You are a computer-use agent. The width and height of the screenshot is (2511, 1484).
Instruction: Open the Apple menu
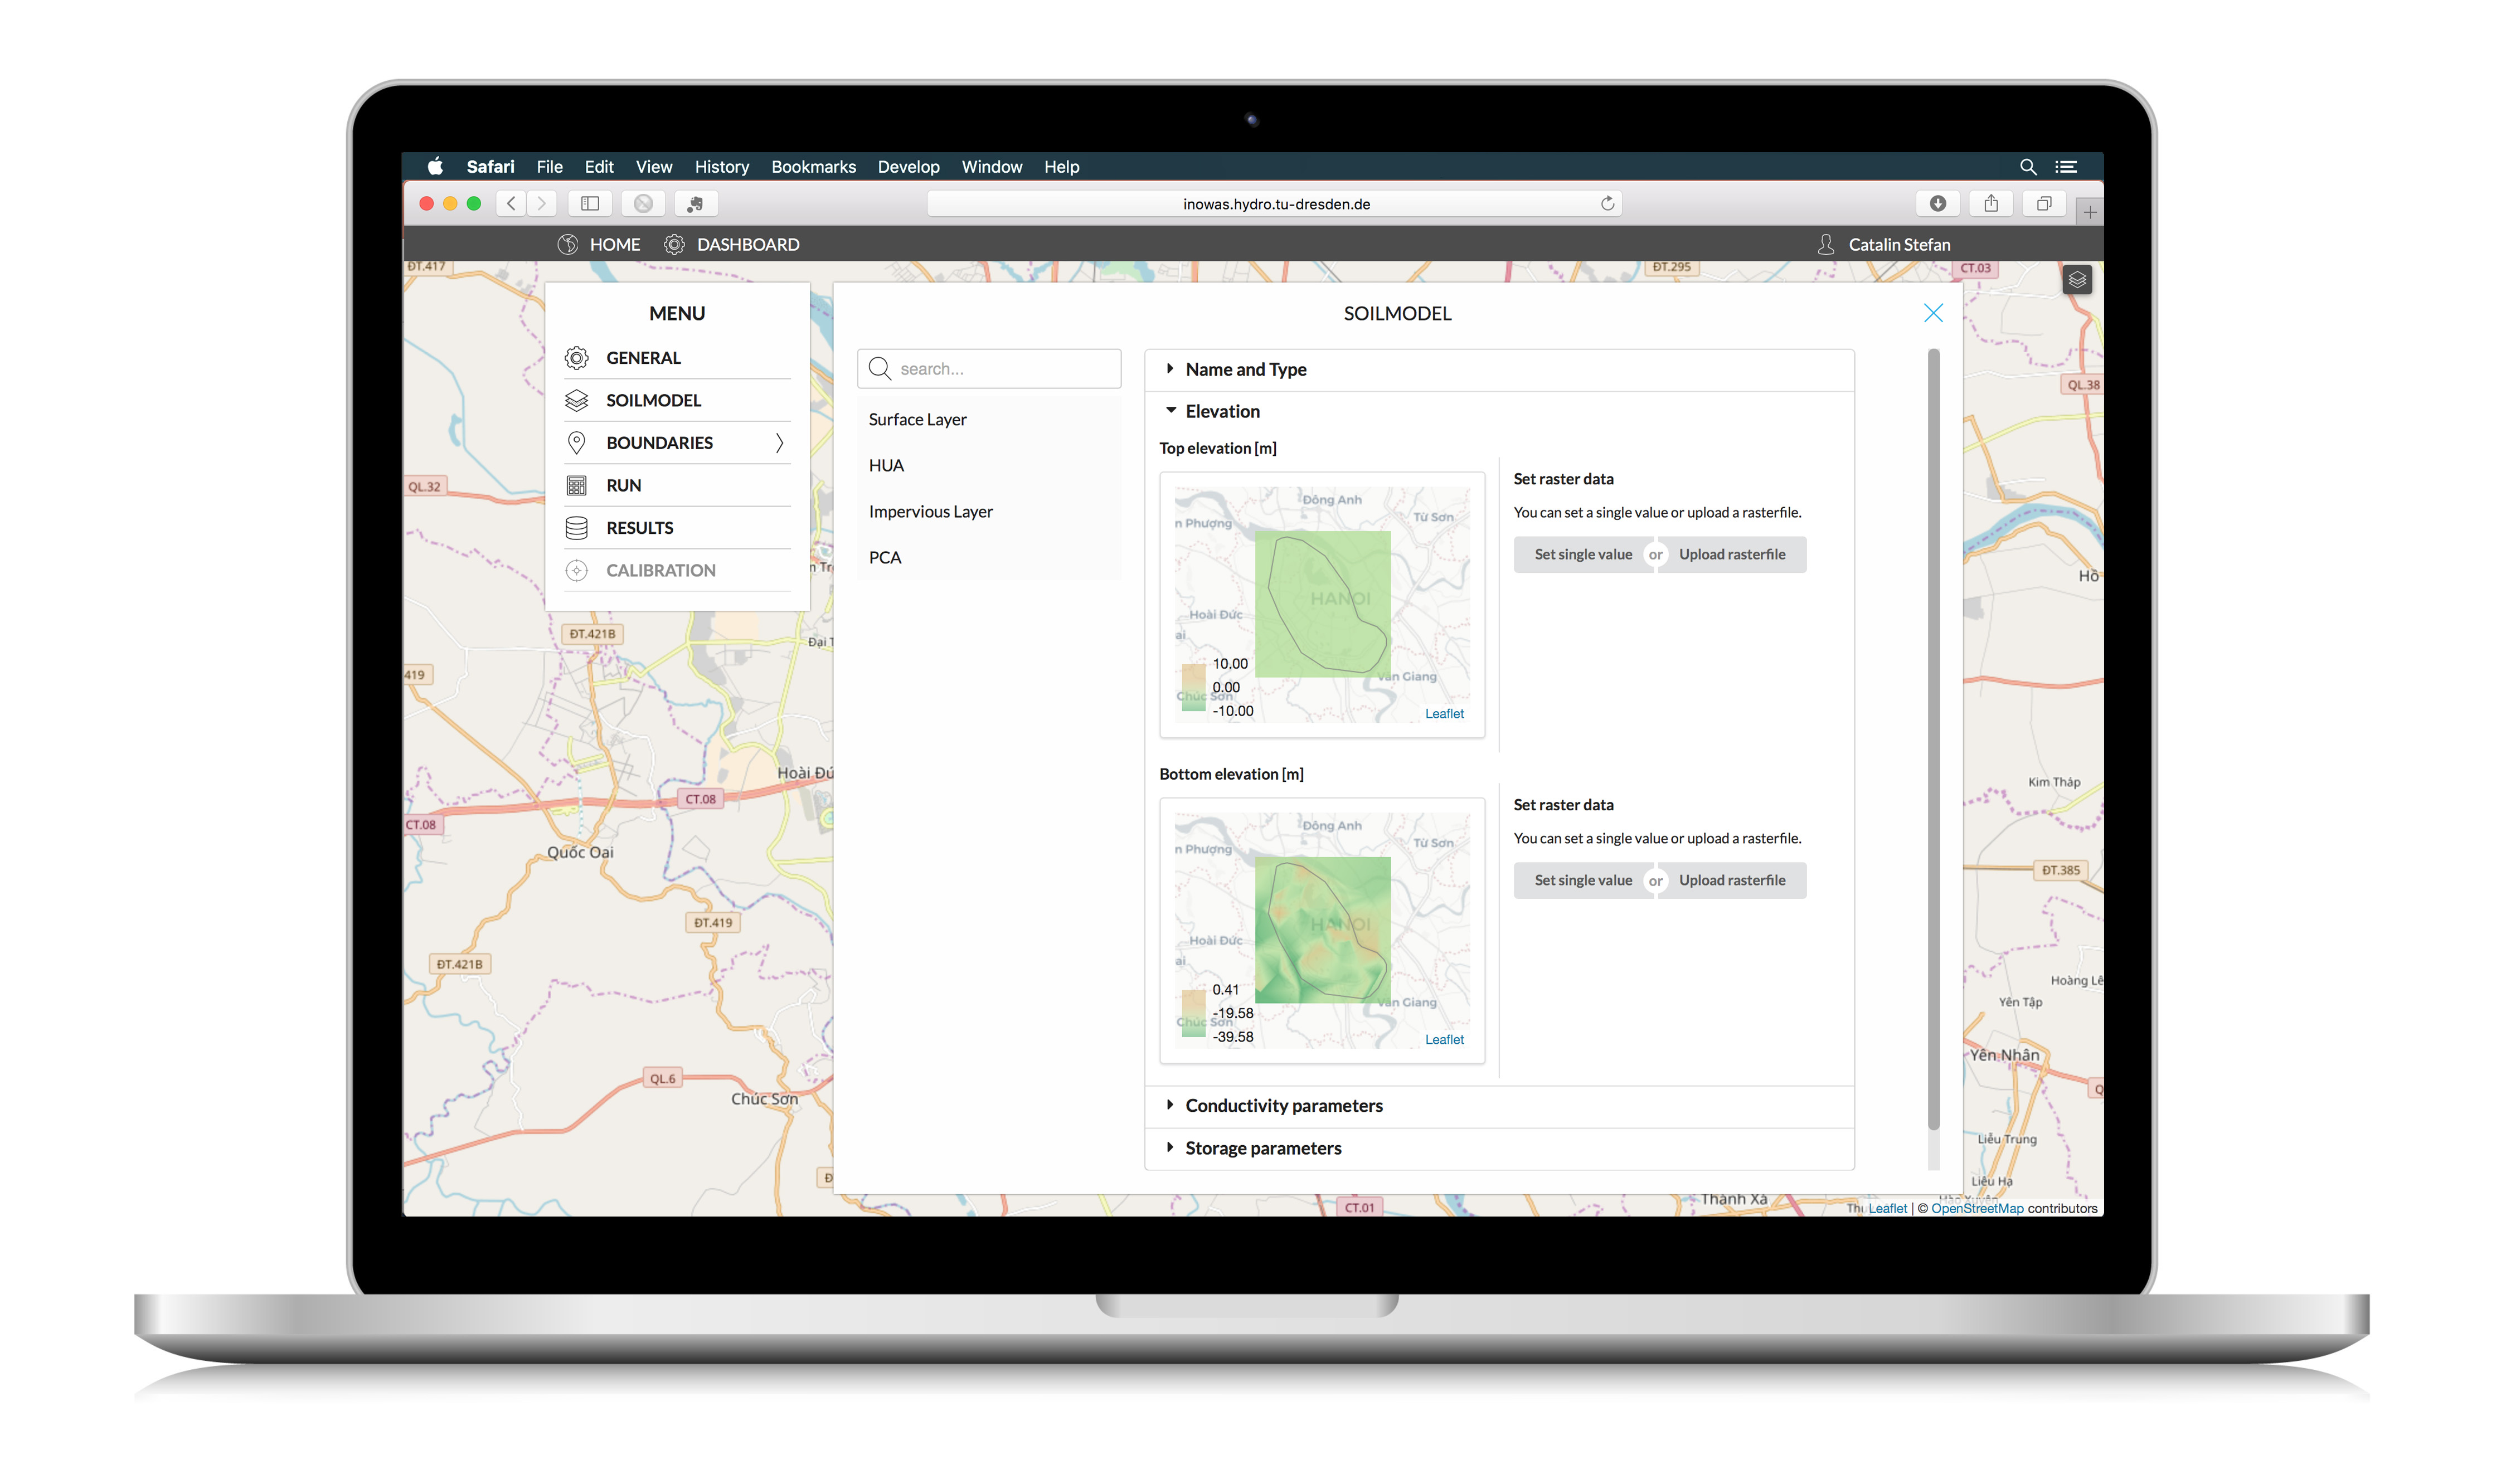435,167
